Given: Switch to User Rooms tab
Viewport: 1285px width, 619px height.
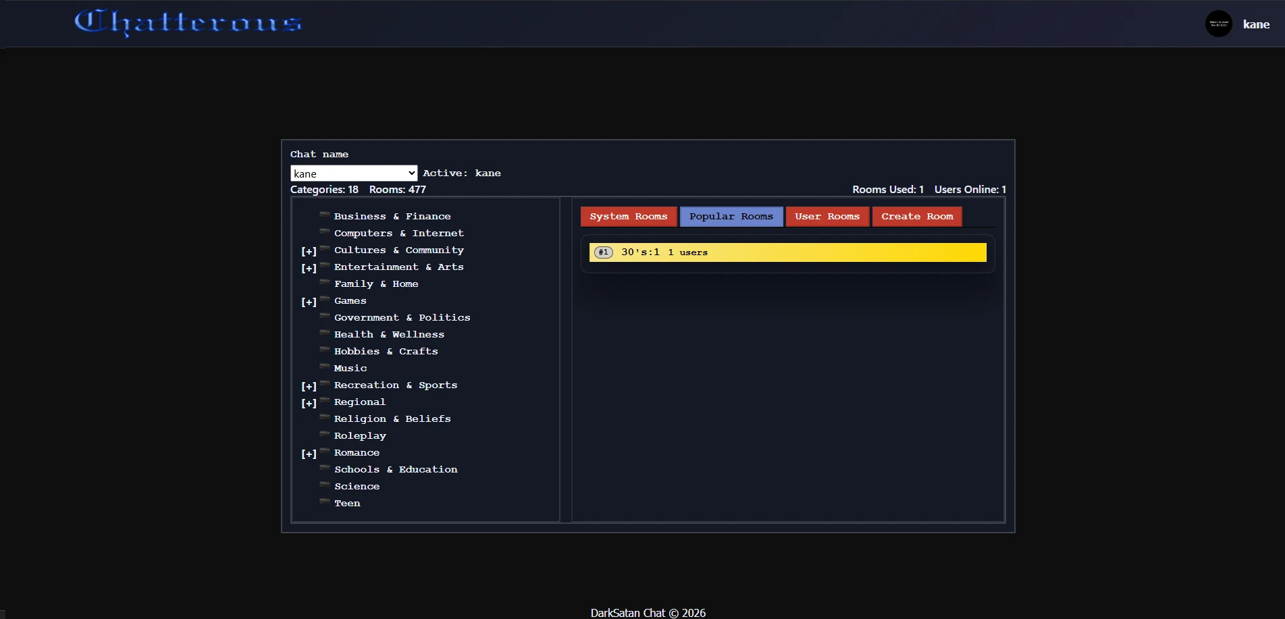Looking at the screenshot, I should click(827, 217).
